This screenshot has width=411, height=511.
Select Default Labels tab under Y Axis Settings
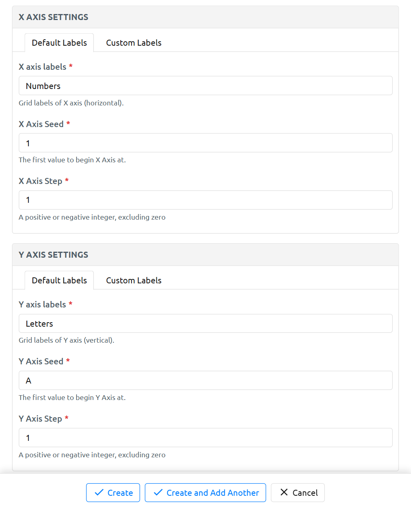[59, 281]
